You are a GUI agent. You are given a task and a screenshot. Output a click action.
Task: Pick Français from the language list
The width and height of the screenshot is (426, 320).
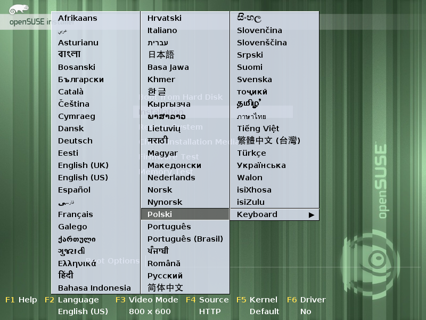76,214
